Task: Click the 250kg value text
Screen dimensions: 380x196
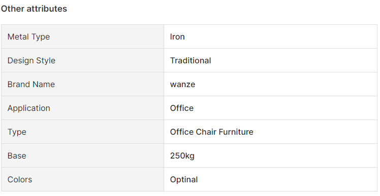Action: (182, 156)
